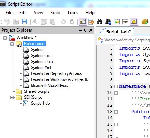Collapse the code region at line 9
Image resolution: width=150 pixels, height=138 pixels.
click(x=116, y=87)
